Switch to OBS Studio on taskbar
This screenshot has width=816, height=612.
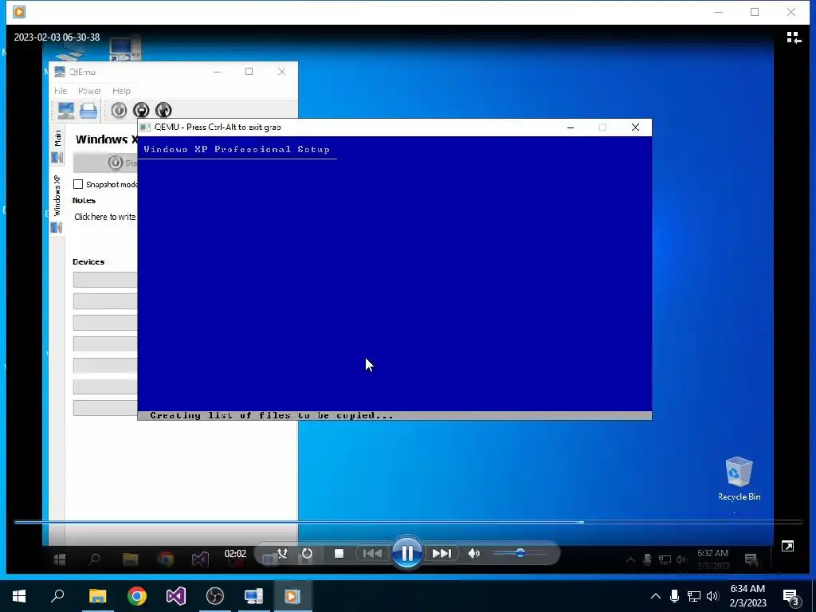215,596
